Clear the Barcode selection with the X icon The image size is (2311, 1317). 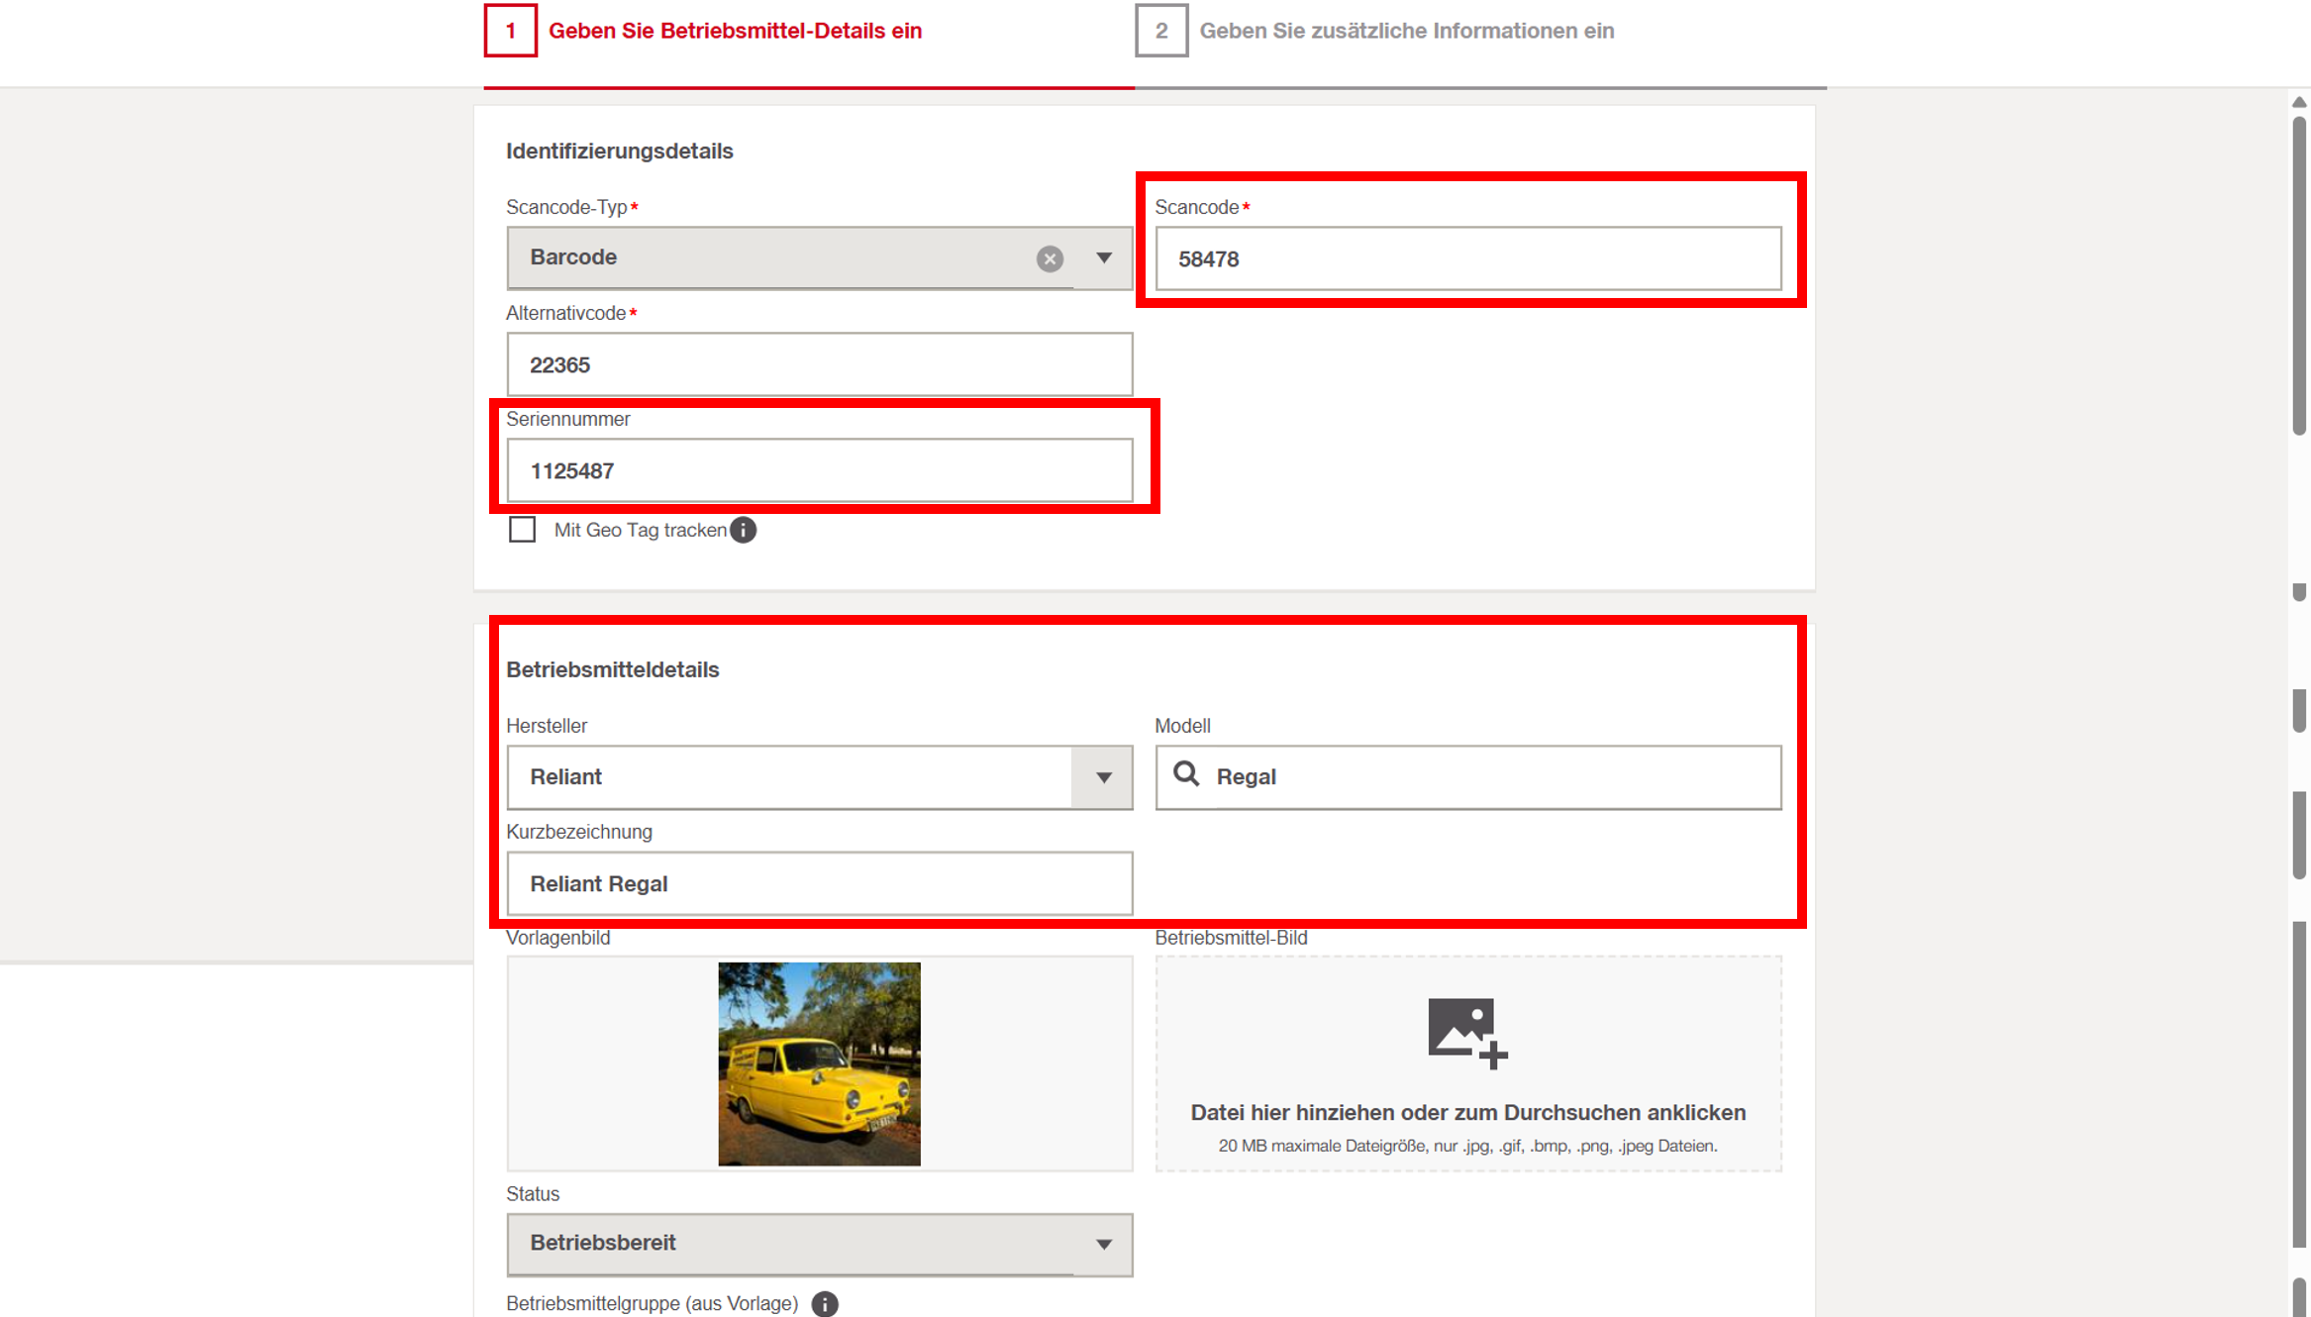tap(1050, 258)
